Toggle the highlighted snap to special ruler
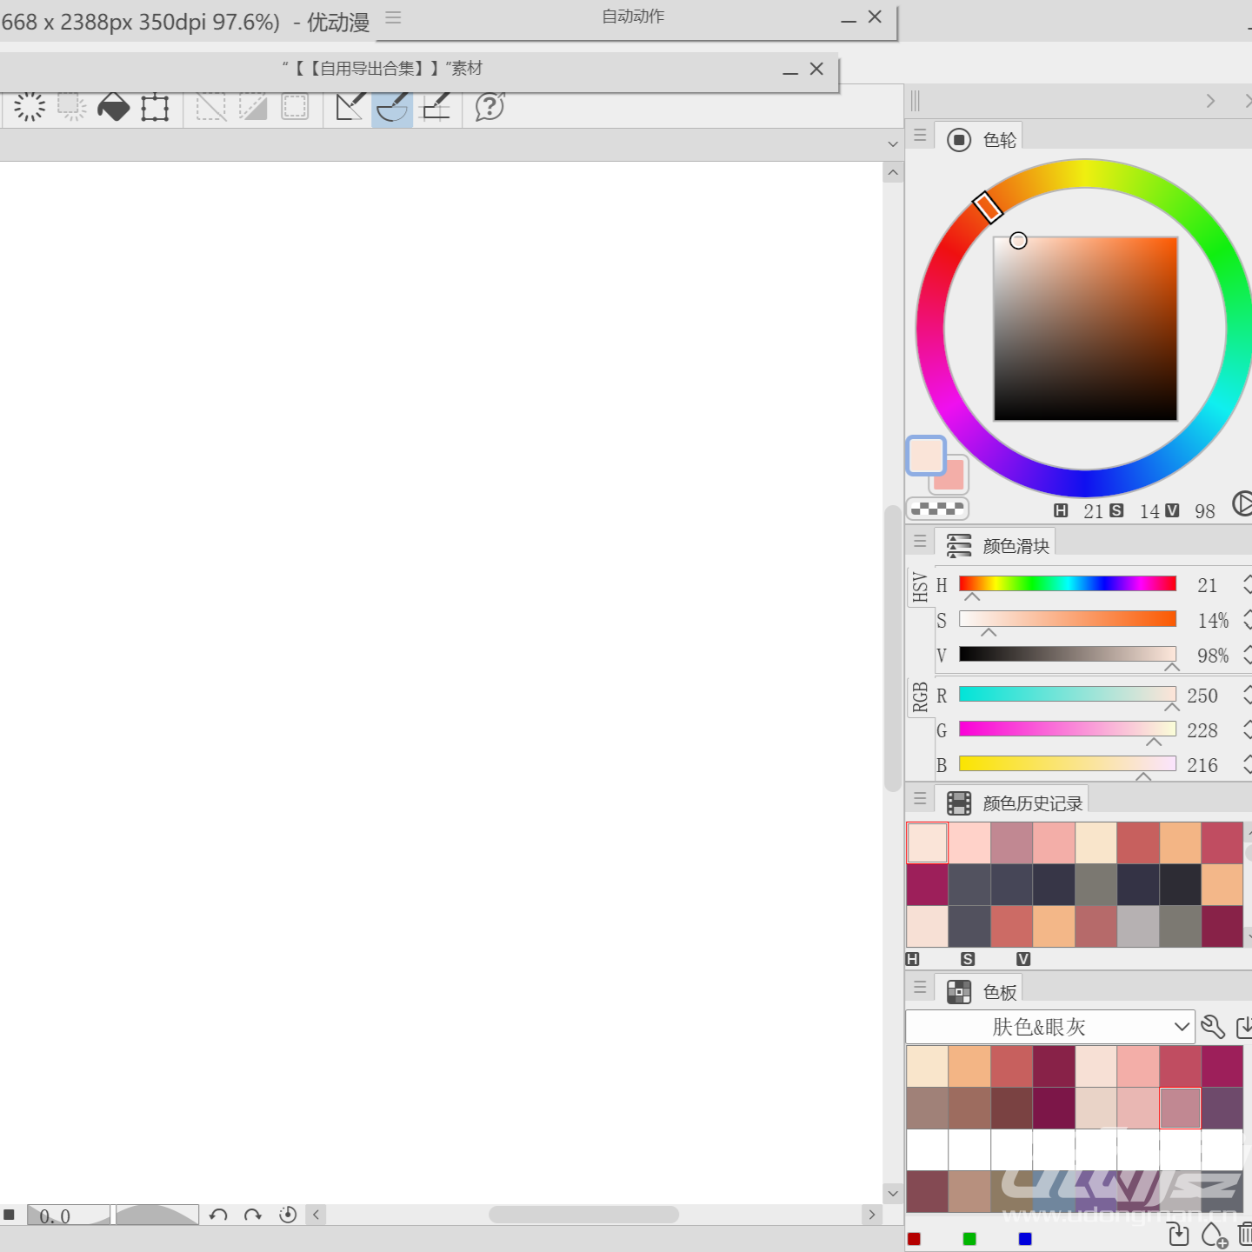The width and height of the screenshot is (1252, 1252). tap(392, 107)
